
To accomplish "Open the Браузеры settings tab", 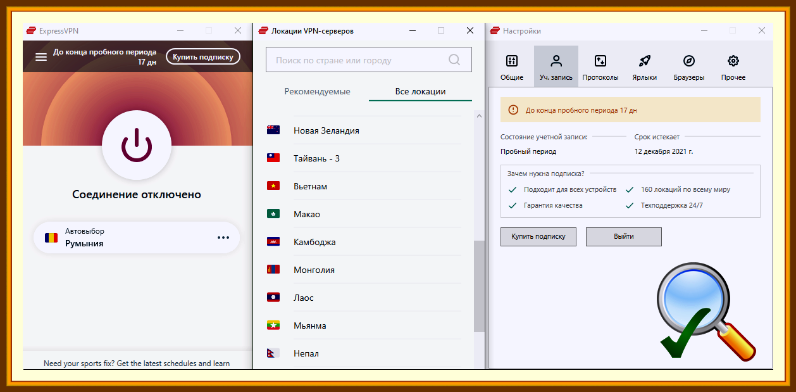I will click(689, 66).
